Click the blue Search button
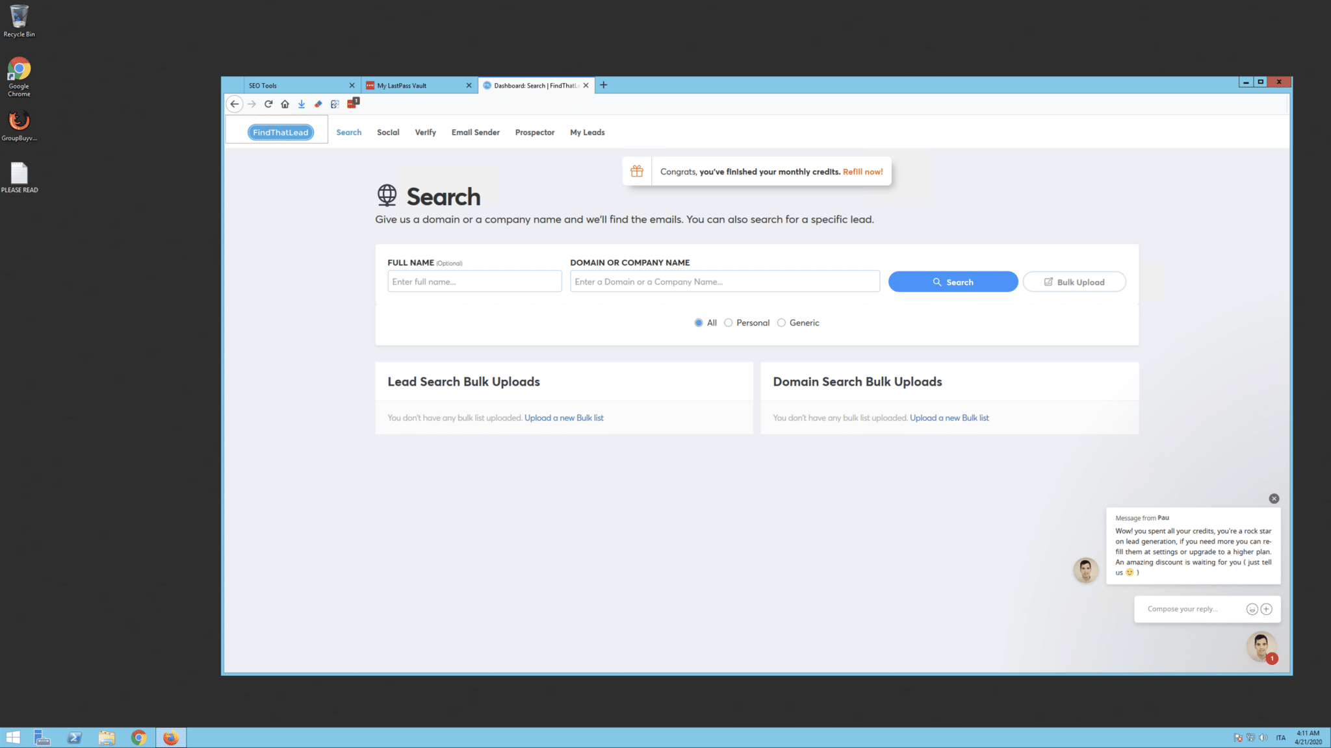 (x=953, y=282)
